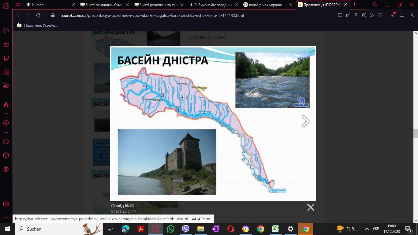Open Easy Setup sliders icon
This screenshot has height=235, width=418.
click(402, 15)
